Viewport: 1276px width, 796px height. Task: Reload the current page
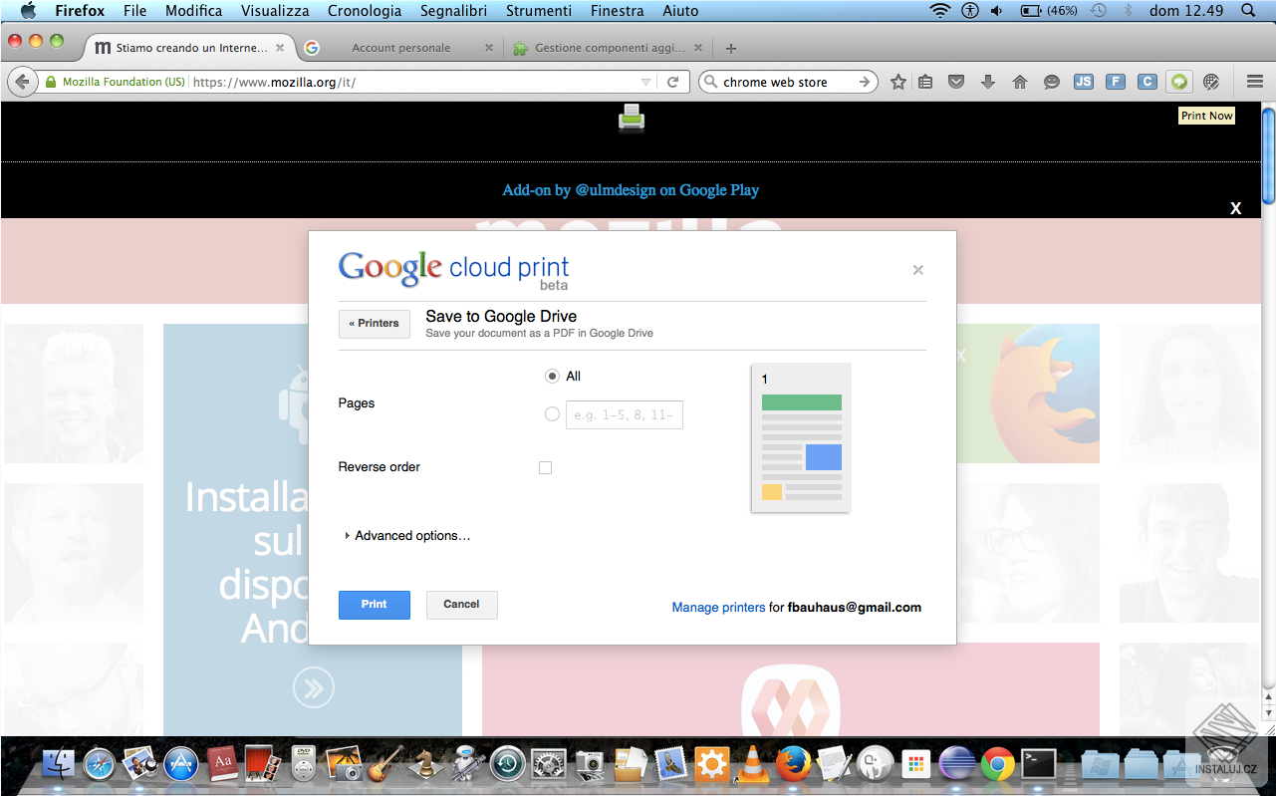pyautogui.click(x=672, y=82)
